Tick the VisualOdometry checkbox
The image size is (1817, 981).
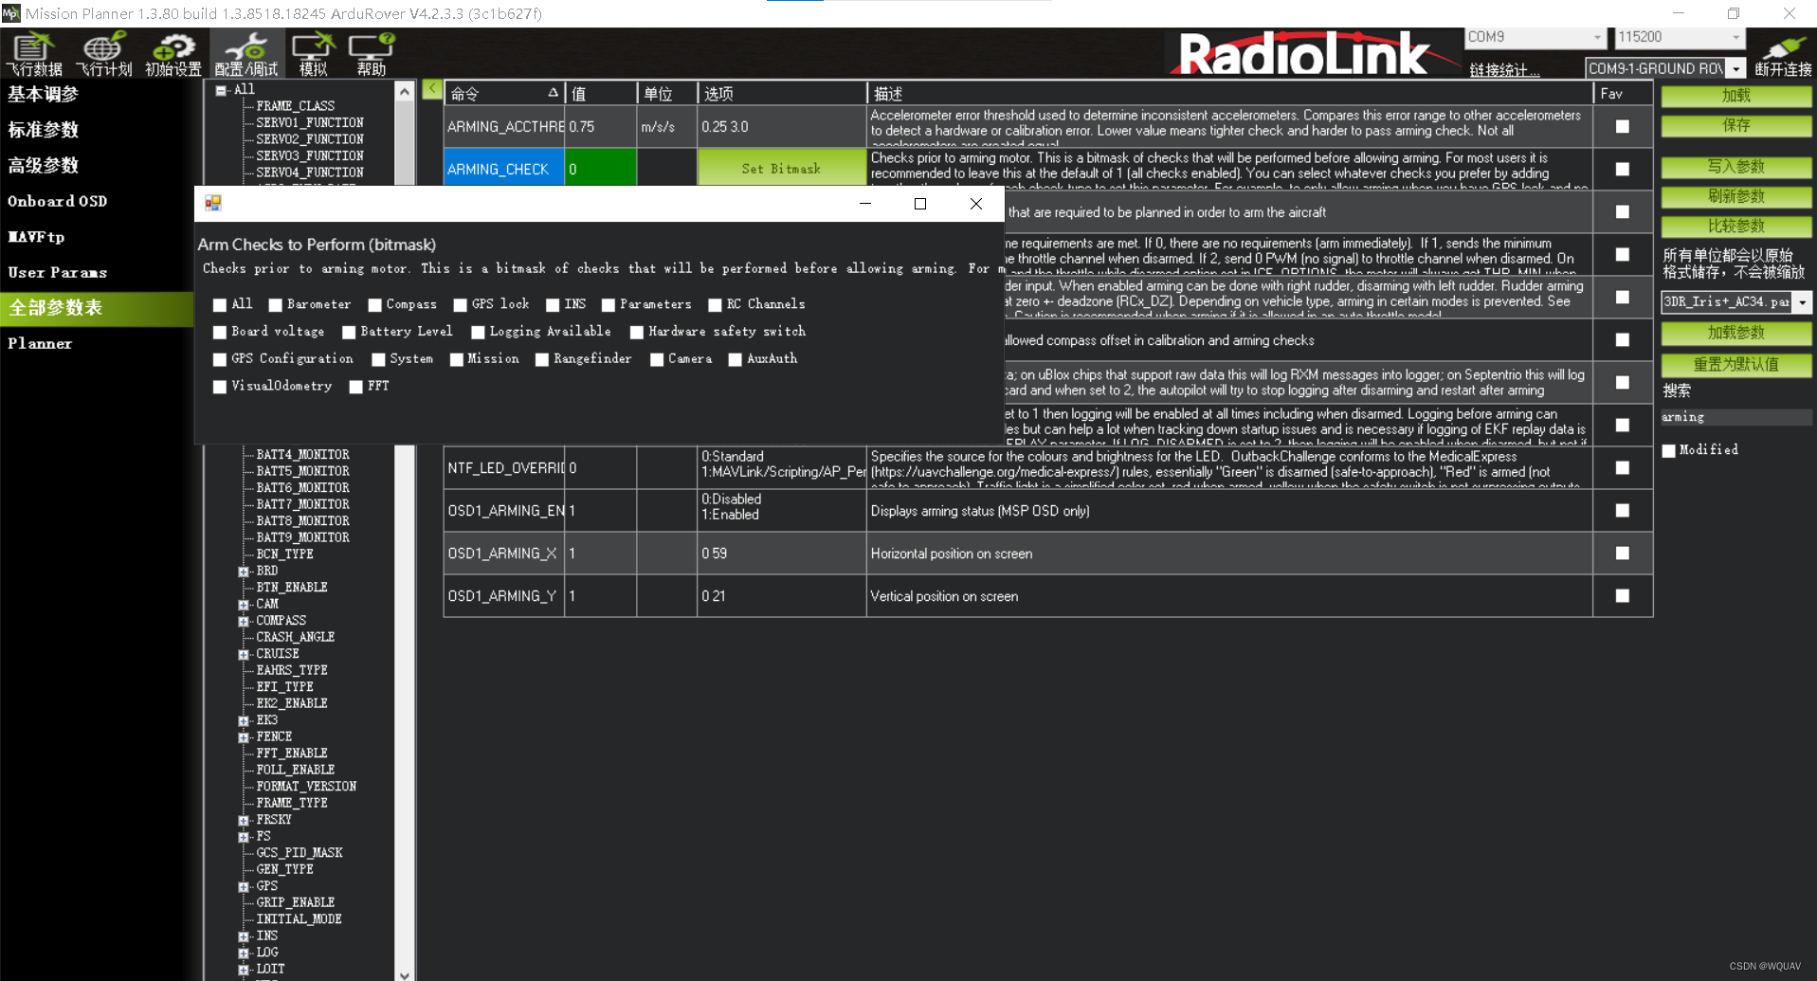pyautogui.click(x=220, y=388)
